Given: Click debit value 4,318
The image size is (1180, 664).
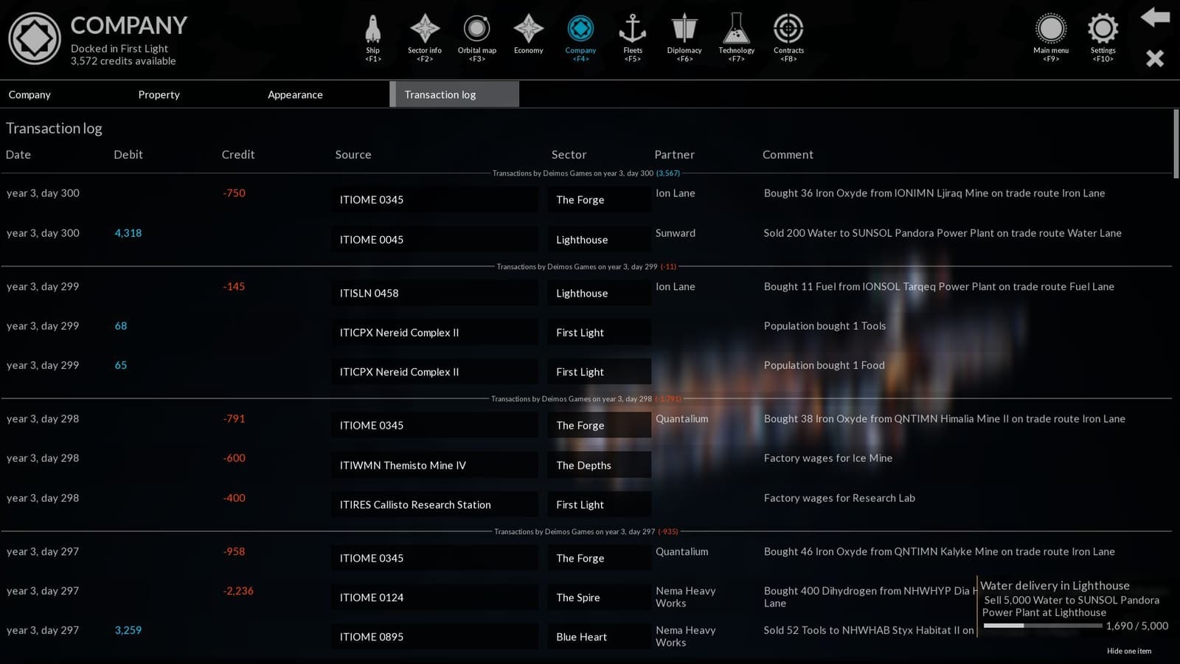Looking at the screenshot, I should (x=128, y=232).
